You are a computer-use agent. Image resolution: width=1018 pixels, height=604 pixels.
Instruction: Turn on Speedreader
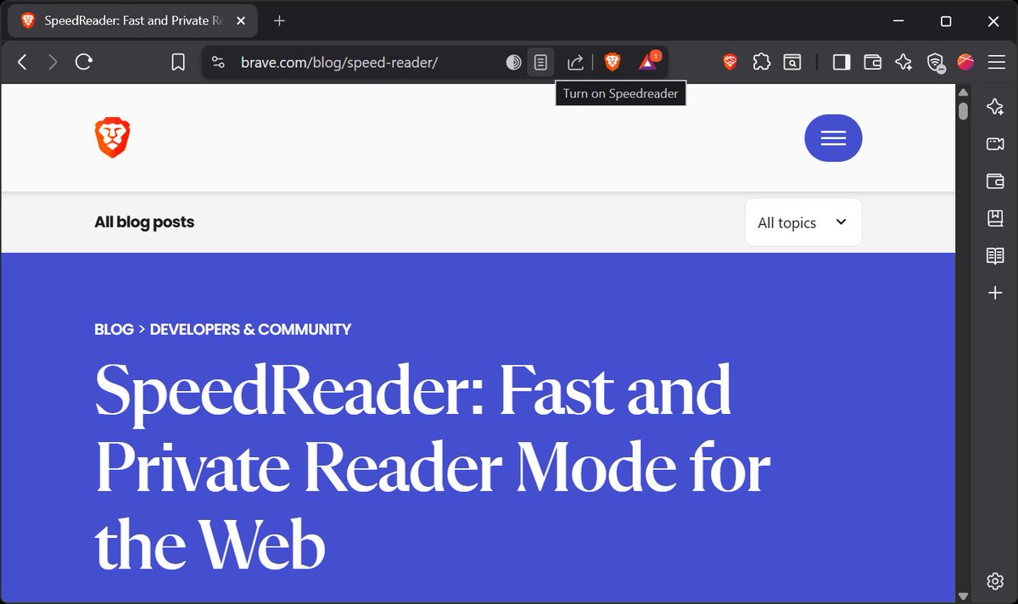(x=540, y=62)
